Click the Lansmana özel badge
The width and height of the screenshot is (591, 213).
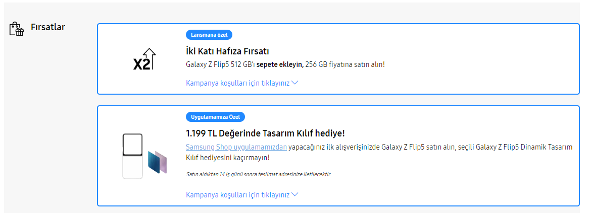[209, 35]
